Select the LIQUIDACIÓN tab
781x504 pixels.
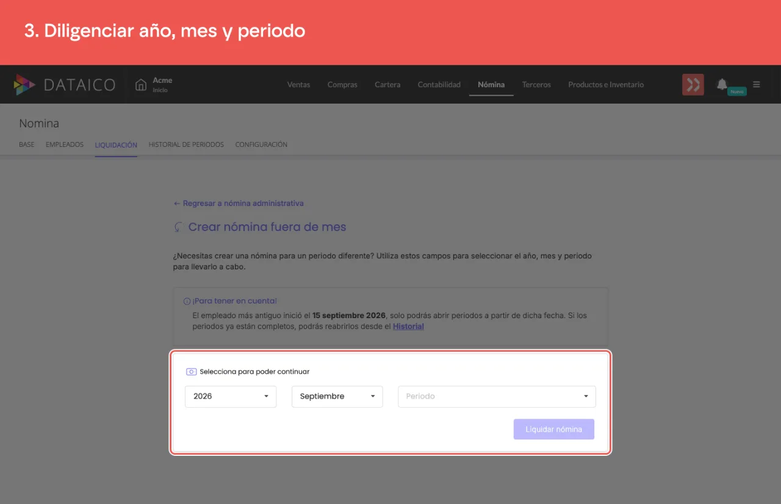[116, 145]
